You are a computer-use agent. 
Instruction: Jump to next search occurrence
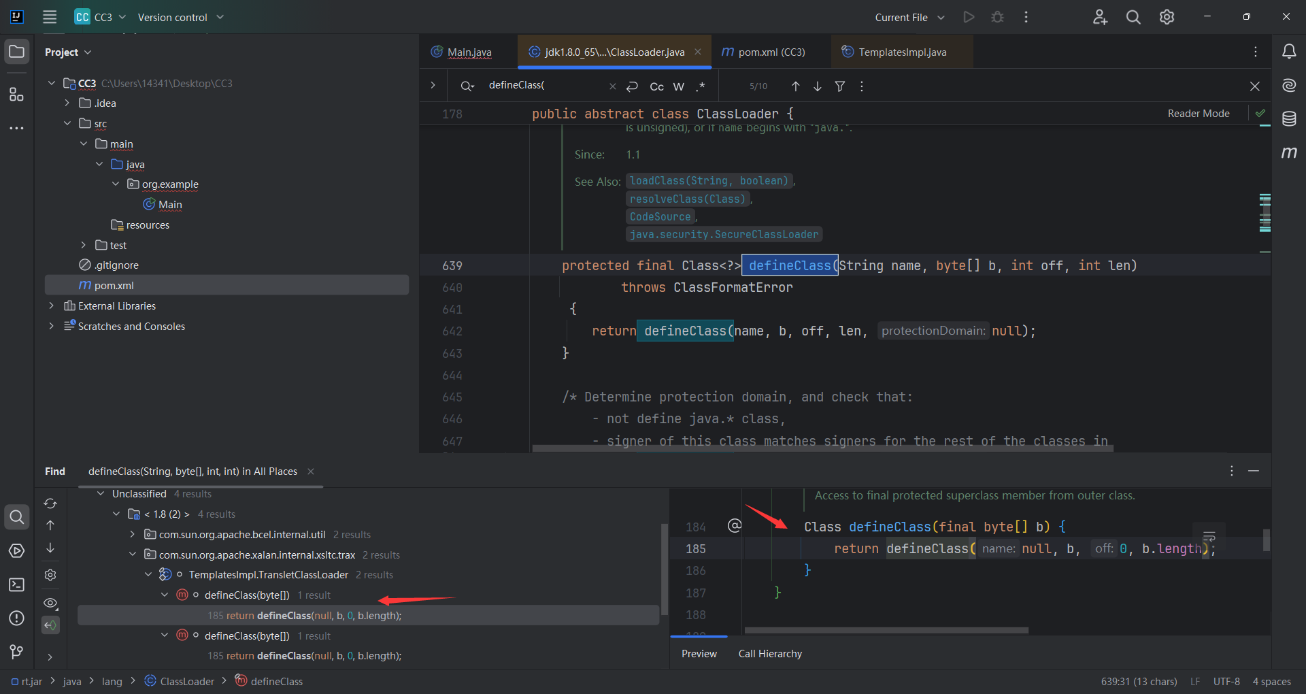[x=818, y=86]
